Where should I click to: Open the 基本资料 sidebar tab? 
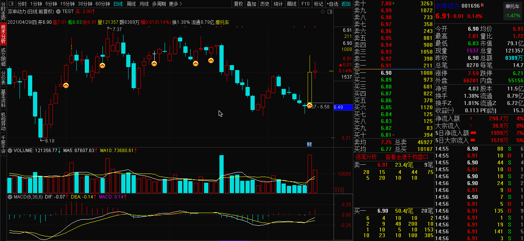pos(3,98)
